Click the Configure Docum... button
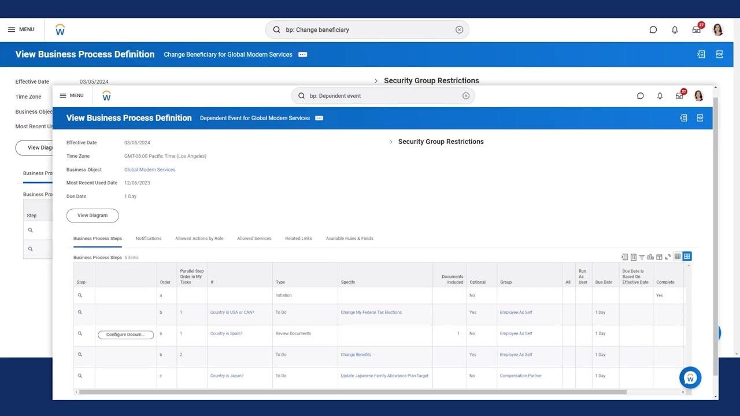 pyautogui.click(x=125, y=335)
